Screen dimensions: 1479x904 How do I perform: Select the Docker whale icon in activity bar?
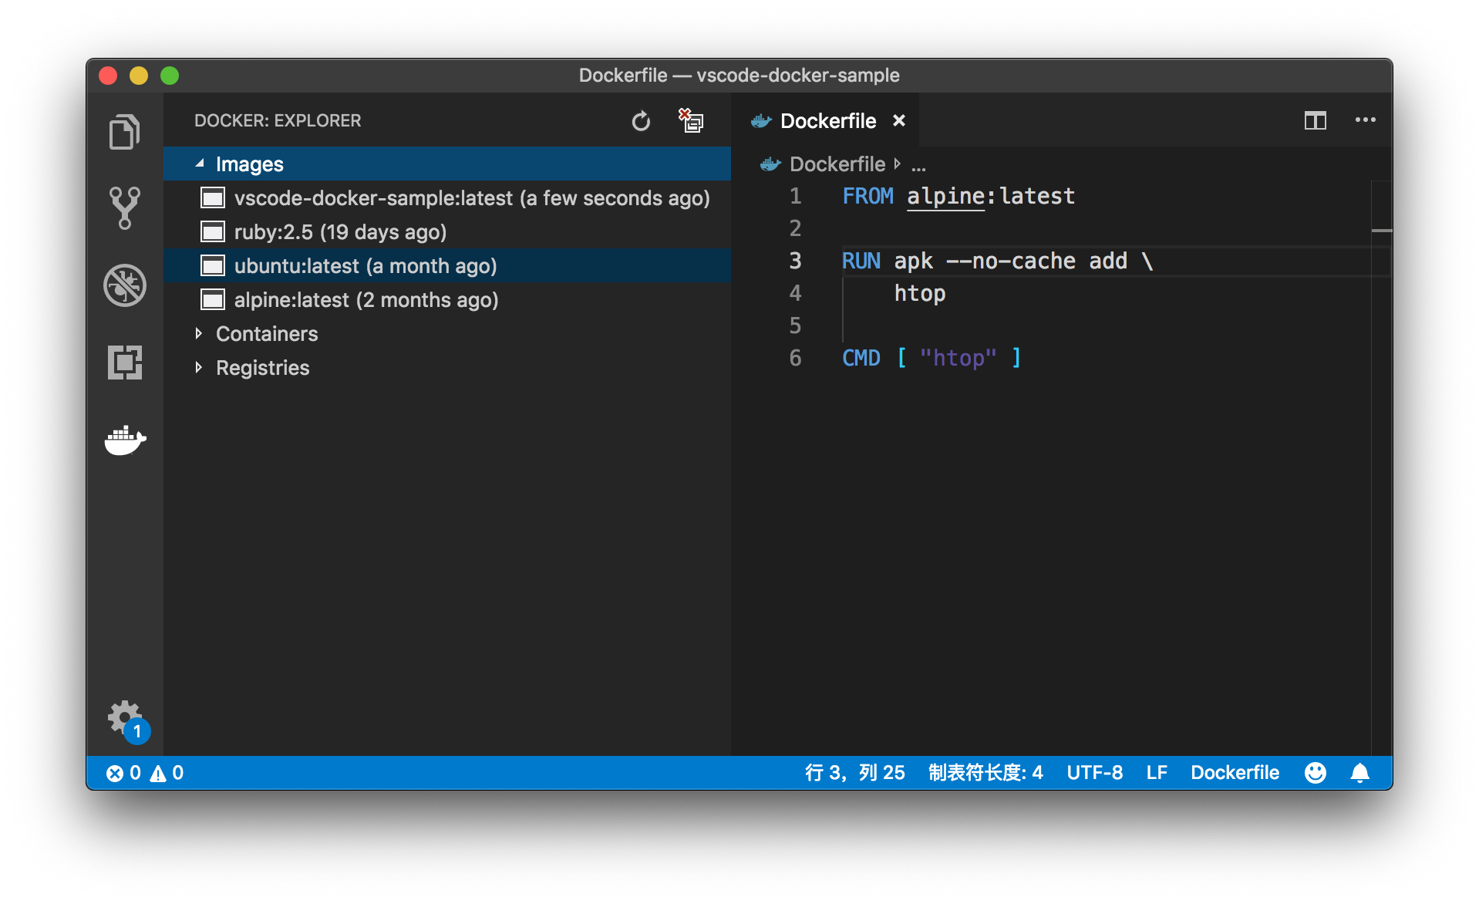(124, 440)
